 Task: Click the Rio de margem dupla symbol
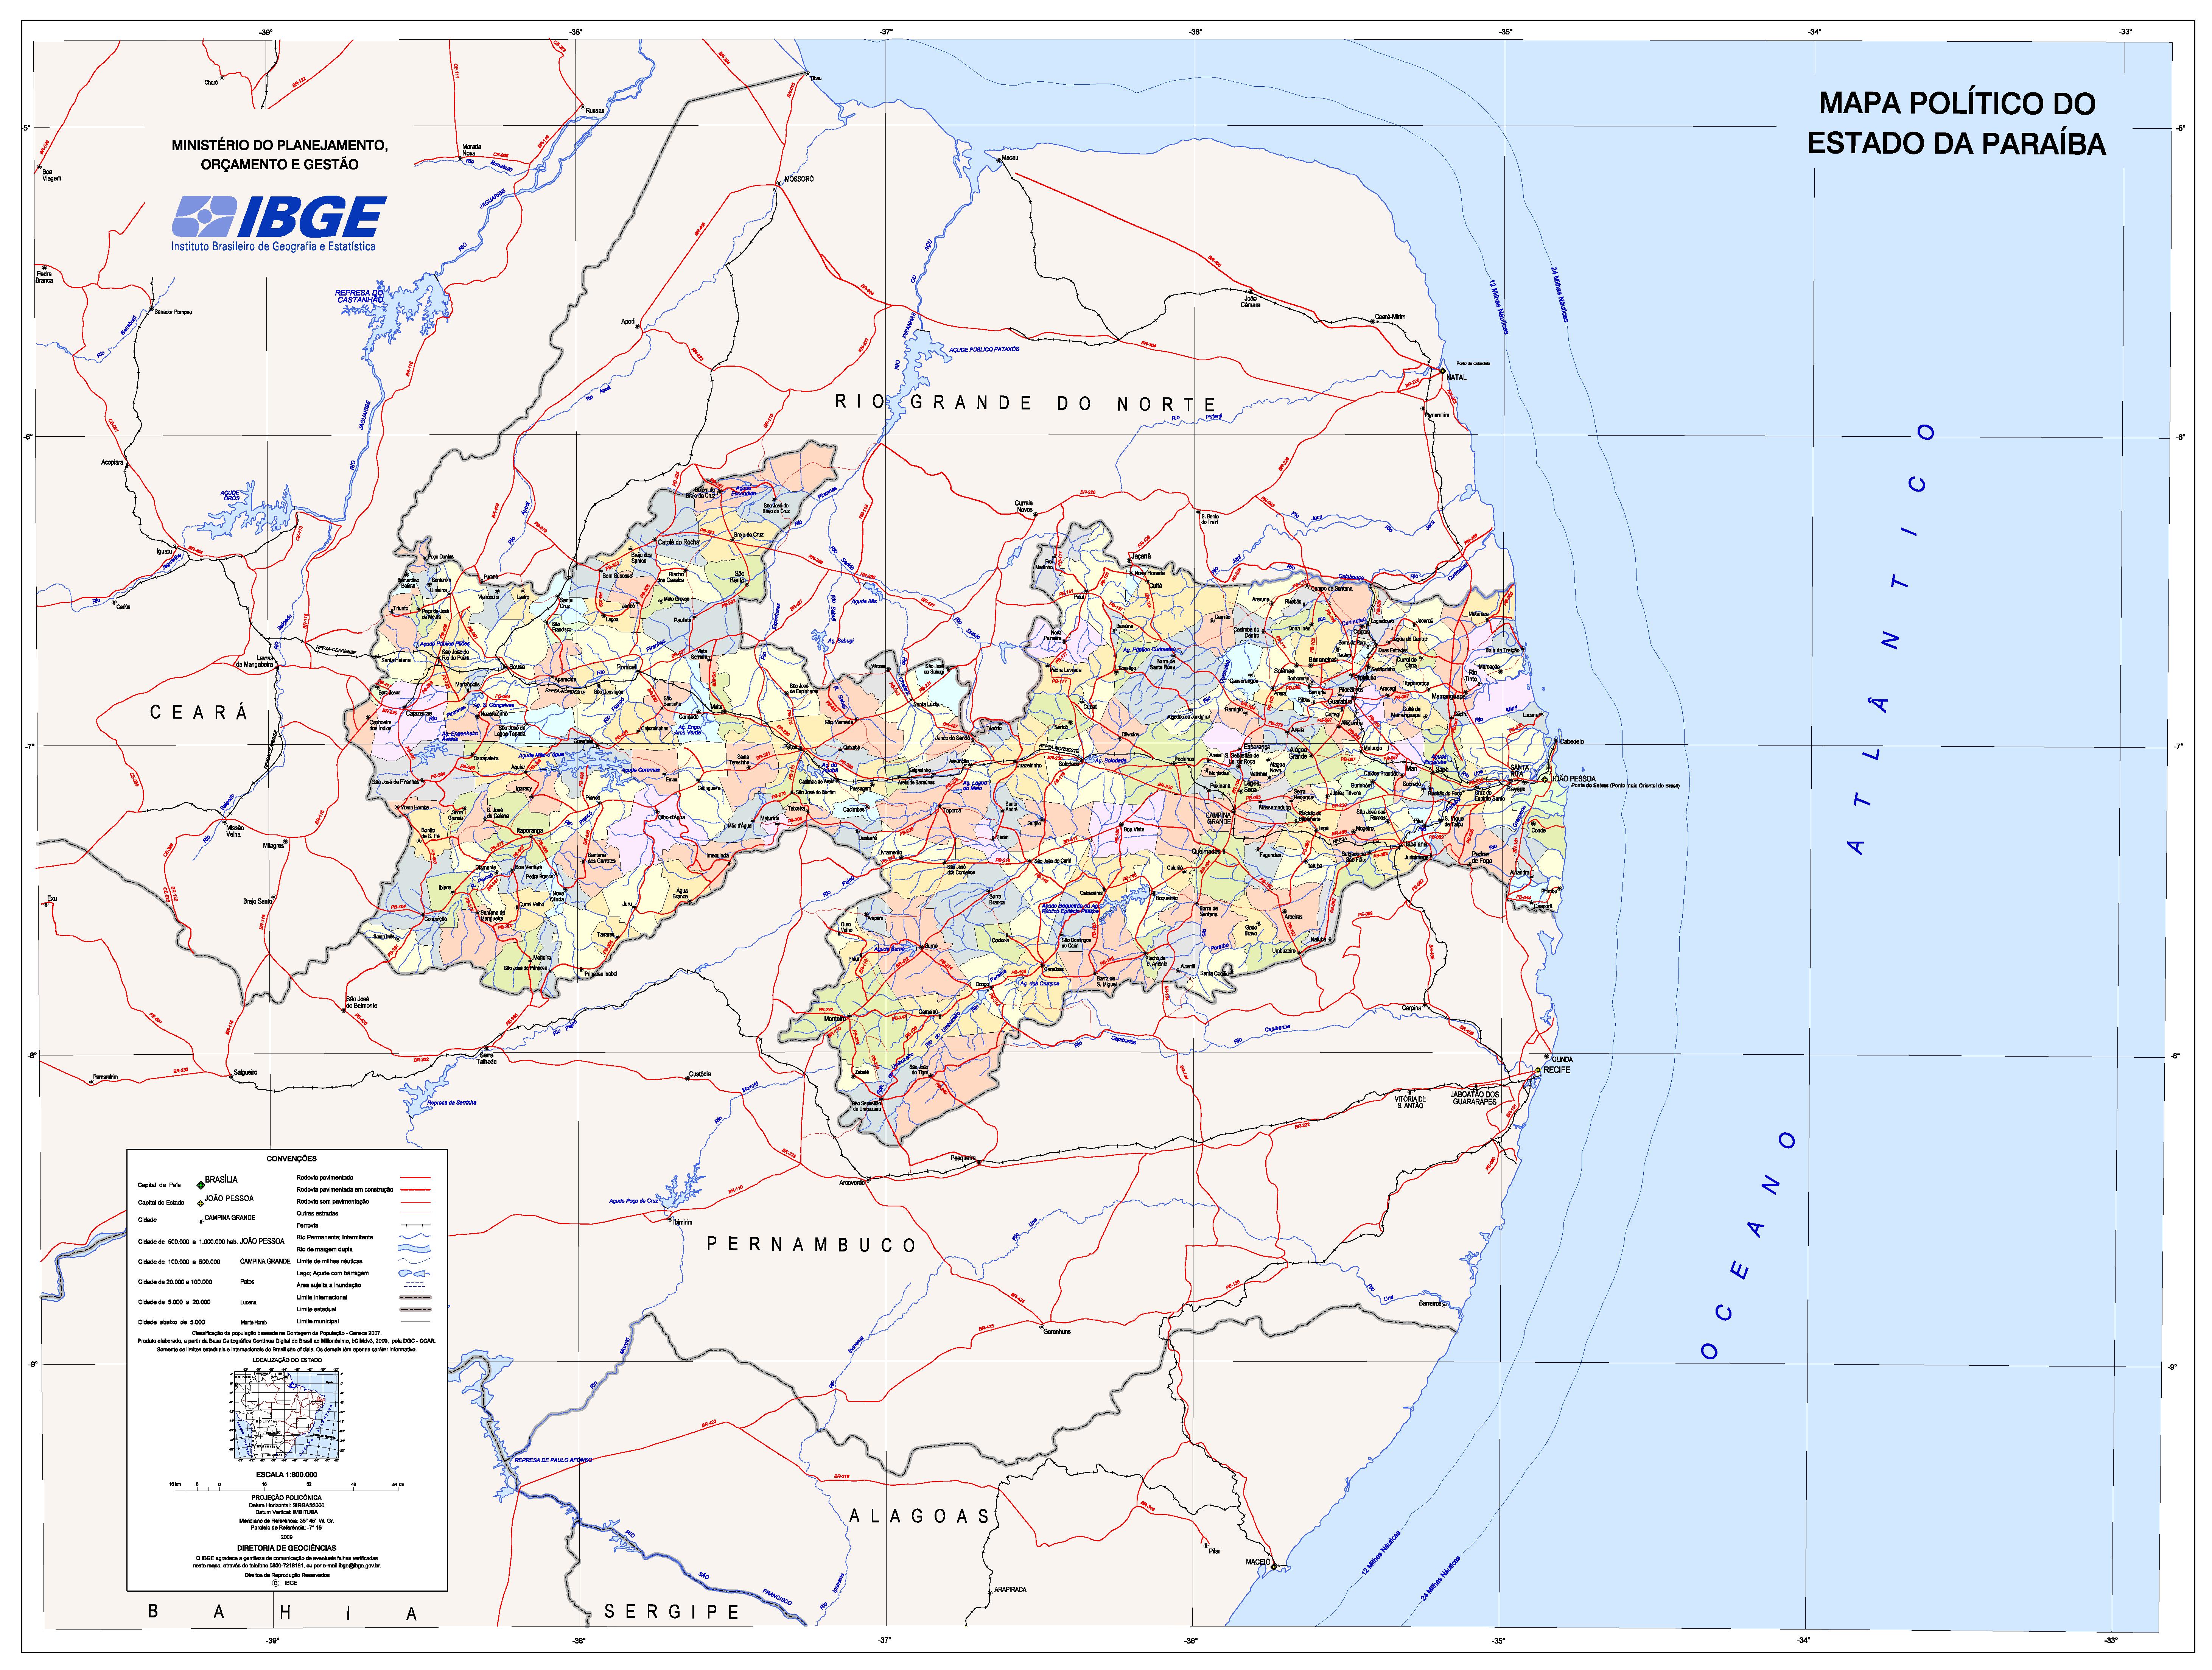click(414, 1249)
